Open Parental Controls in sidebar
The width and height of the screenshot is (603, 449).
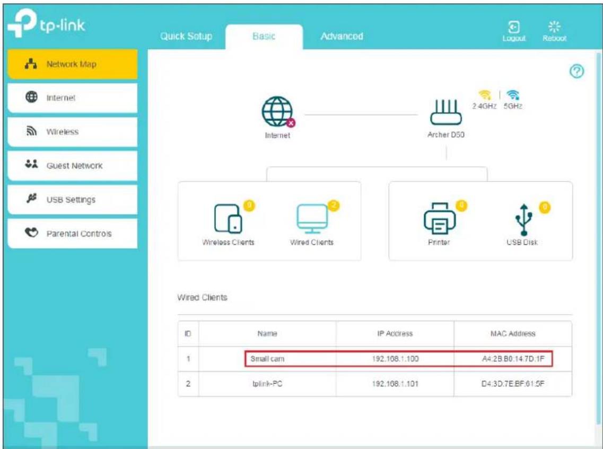coord(72,233)
